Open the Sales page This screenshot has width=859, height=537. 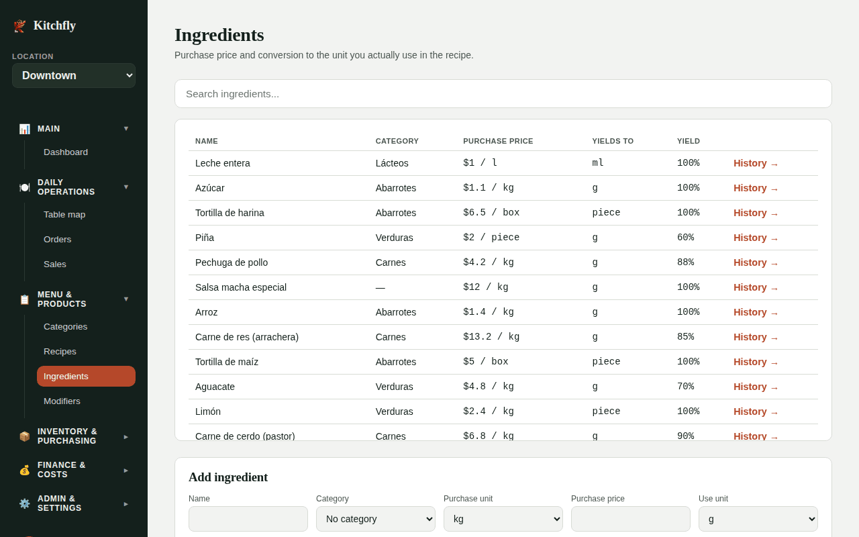(x=86, y=264)
